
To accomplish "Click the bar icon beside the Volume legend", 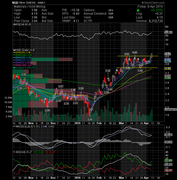I will tap(14, 68).
